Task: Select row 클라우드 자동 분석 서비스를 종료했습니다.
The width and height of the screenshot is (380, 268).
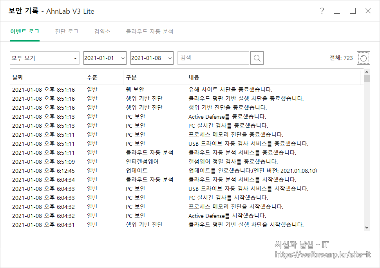Action: click(x=186, y=153)
